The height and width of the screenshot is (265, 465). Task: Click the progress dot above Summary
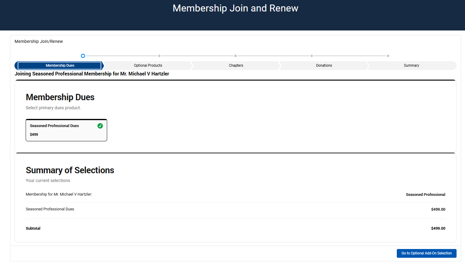(388, 56)
